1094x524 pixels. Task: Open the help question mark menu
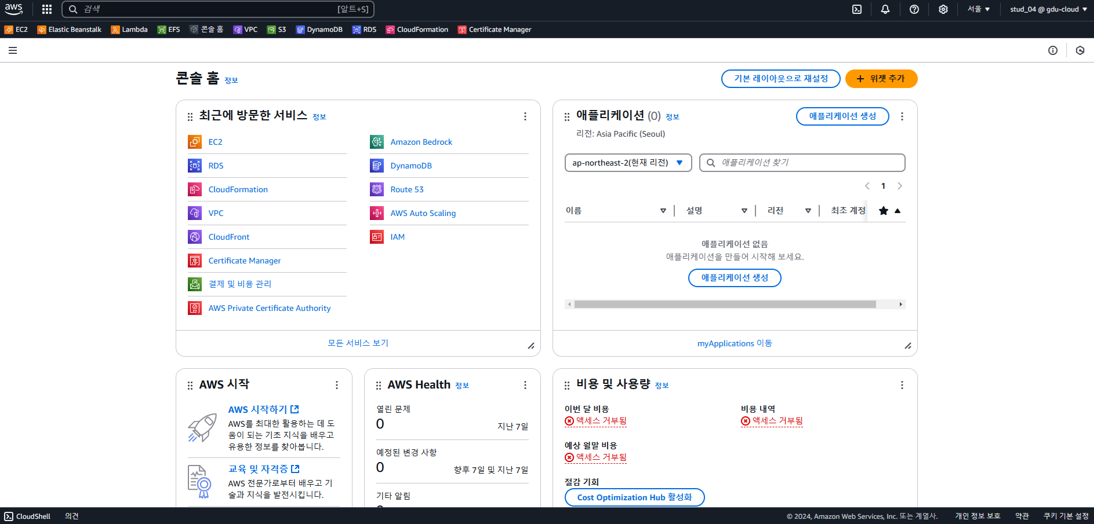[x=914, y=9]
